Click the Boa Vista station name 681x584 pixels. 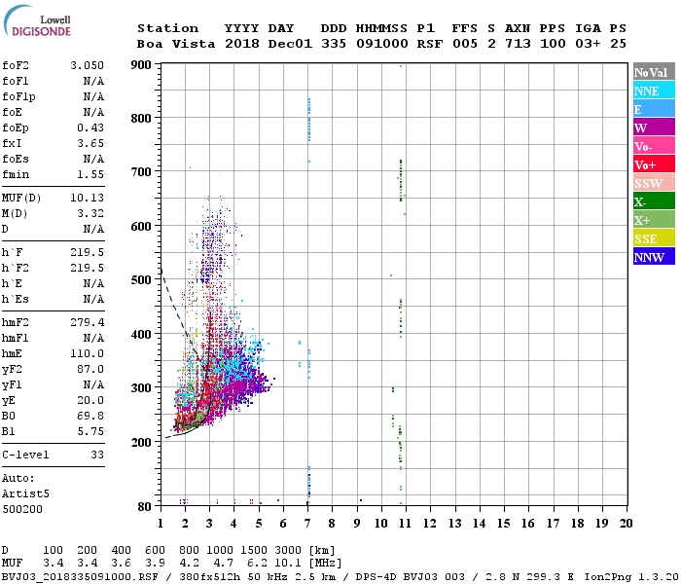coord(176,44)
